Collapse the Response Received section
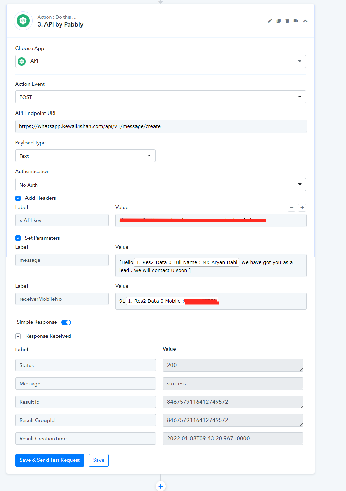 pos(18,336)
